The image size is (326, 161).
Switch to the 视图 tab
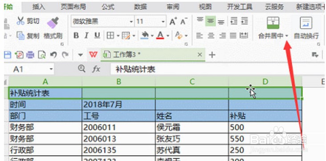point(205,7)
